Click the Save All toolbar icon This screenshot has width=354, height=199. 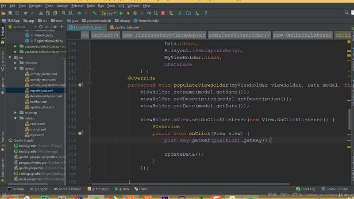click(x=10, y=13)
